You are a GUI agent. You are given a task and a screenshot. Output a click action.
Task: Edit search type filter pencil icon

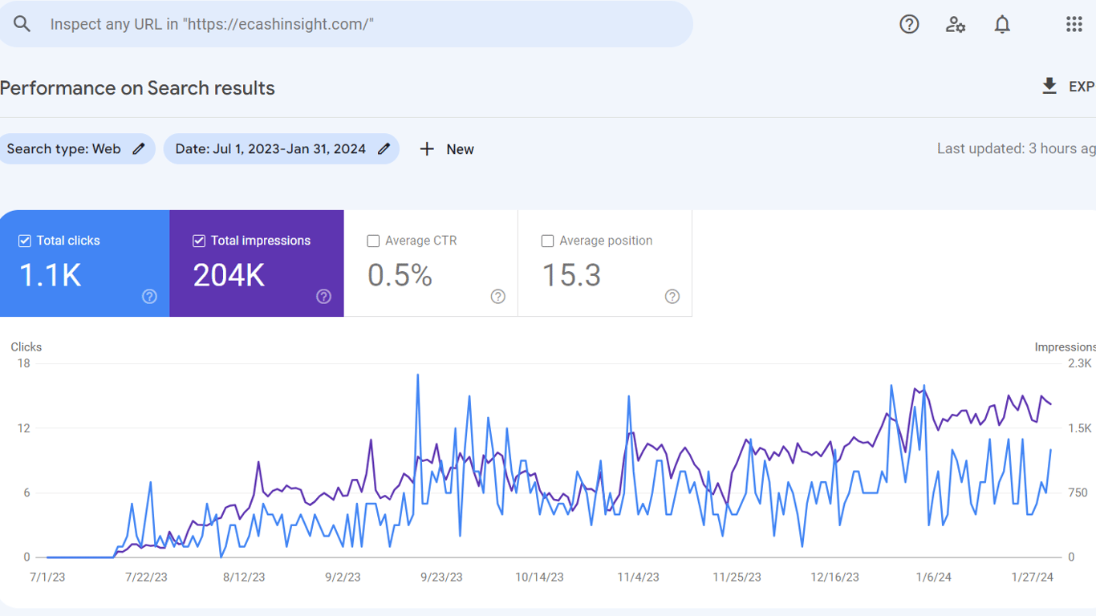139,148
